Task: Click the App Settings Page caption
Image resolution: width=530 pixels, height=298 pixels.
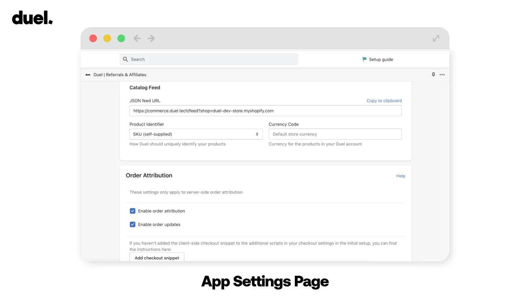Action: (265, 281)
